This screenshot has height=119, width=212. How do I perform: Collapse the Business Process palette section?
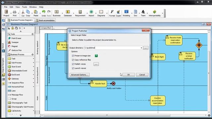click(x=32, y=55)
